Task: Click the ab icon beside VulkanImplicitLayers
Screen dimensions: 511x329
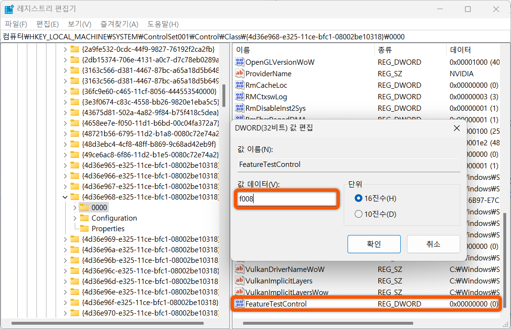Action: click(240, 281)
